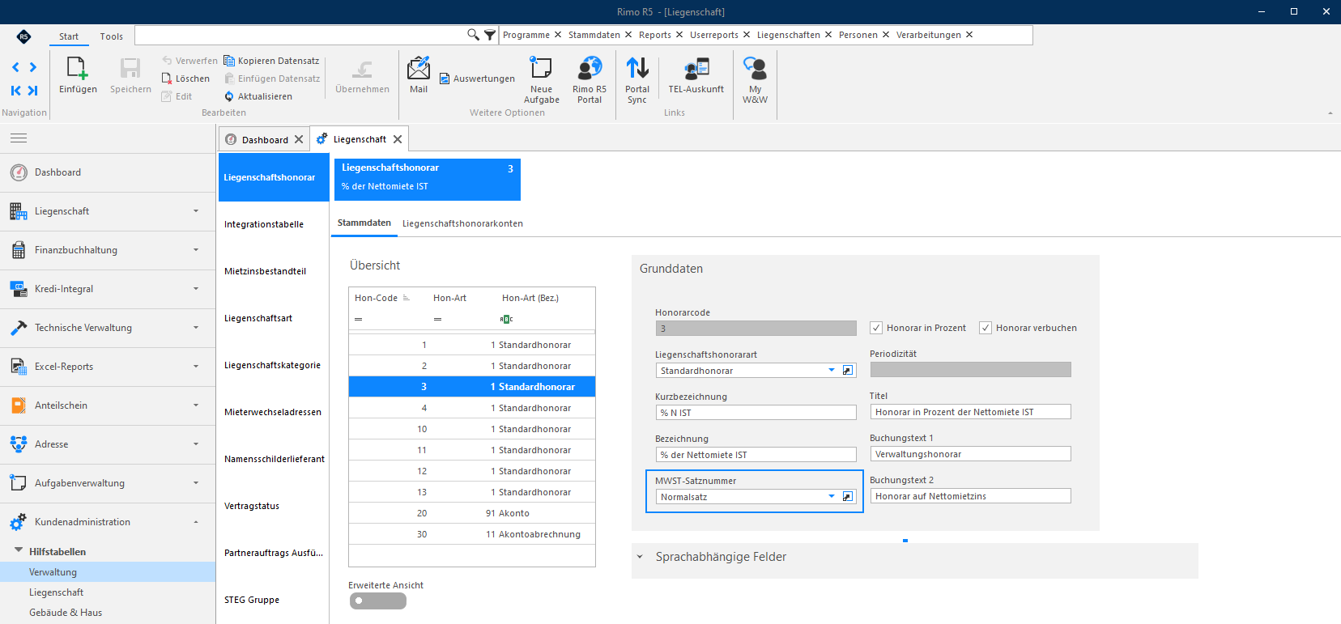Switch on Erweiterte Ansicht toggle

coord(378,601)
